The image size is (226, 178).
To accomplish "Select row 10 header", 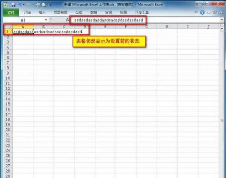I will click(8, 78).
